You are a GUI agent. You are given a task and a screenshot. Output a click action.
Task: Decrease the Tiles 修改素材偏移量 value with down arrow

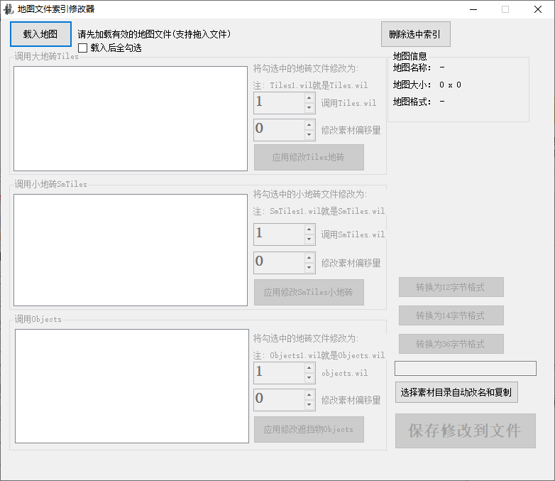click(309, 135)
